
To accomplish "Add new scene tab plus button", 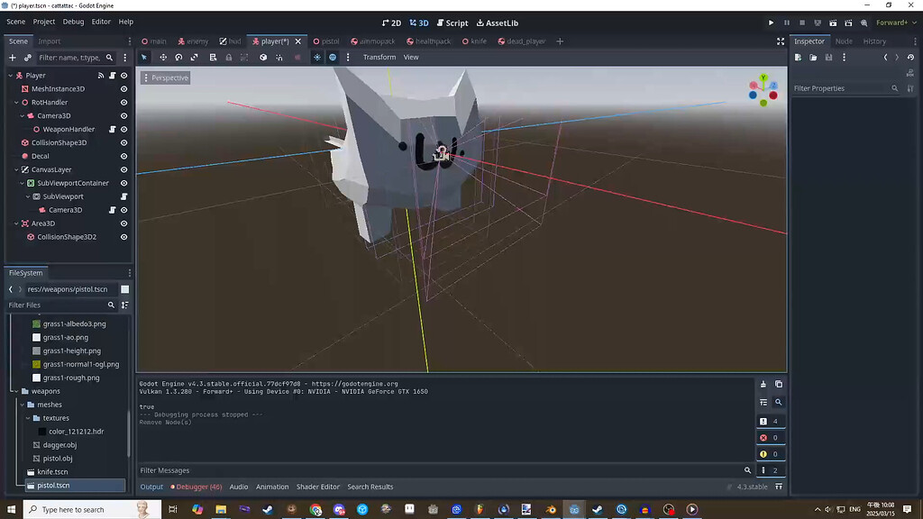I will (x=560, y=41).
